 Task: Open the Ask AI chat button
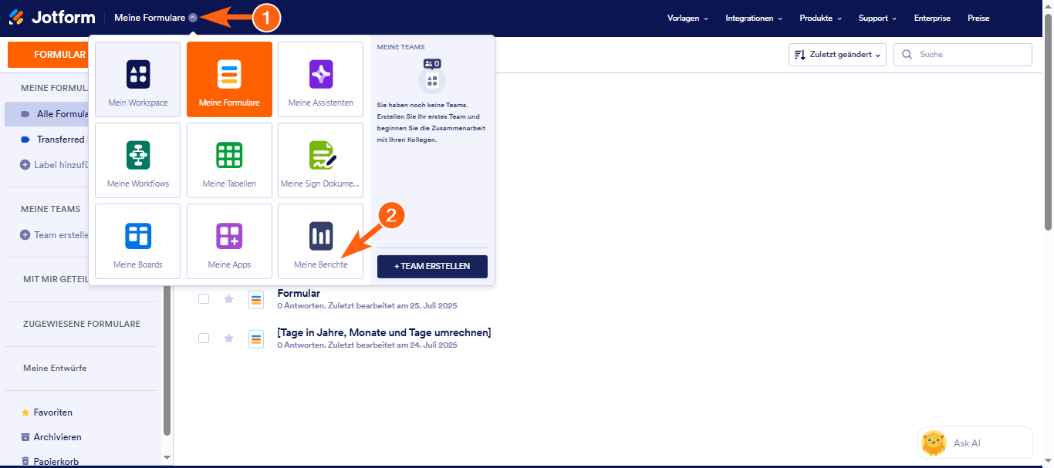click(x=975, y=443)
